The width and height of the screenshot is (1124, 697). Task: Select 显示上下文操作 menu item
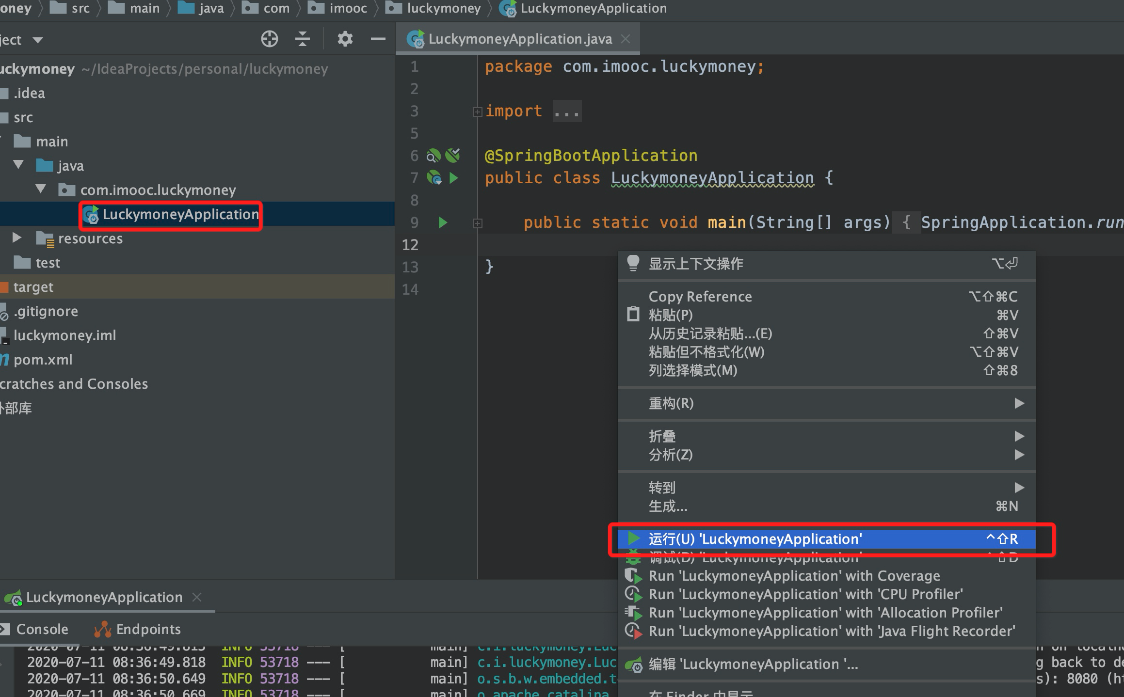[827, 264]
